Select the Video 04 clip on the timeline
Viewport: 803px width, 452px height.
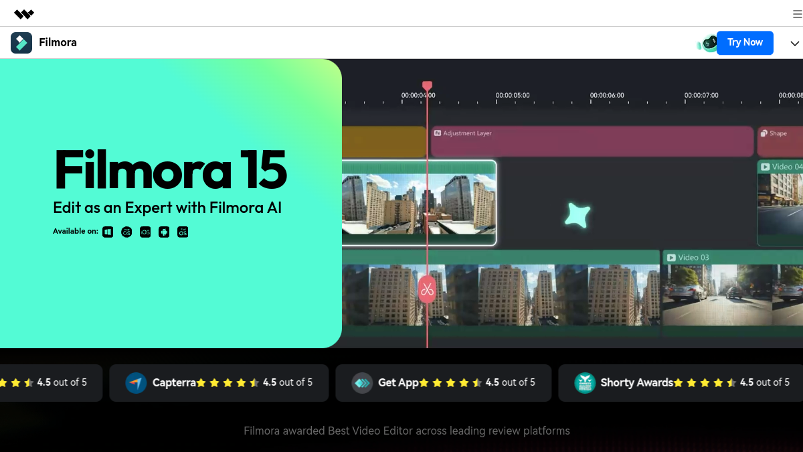[x=780, y=203]
